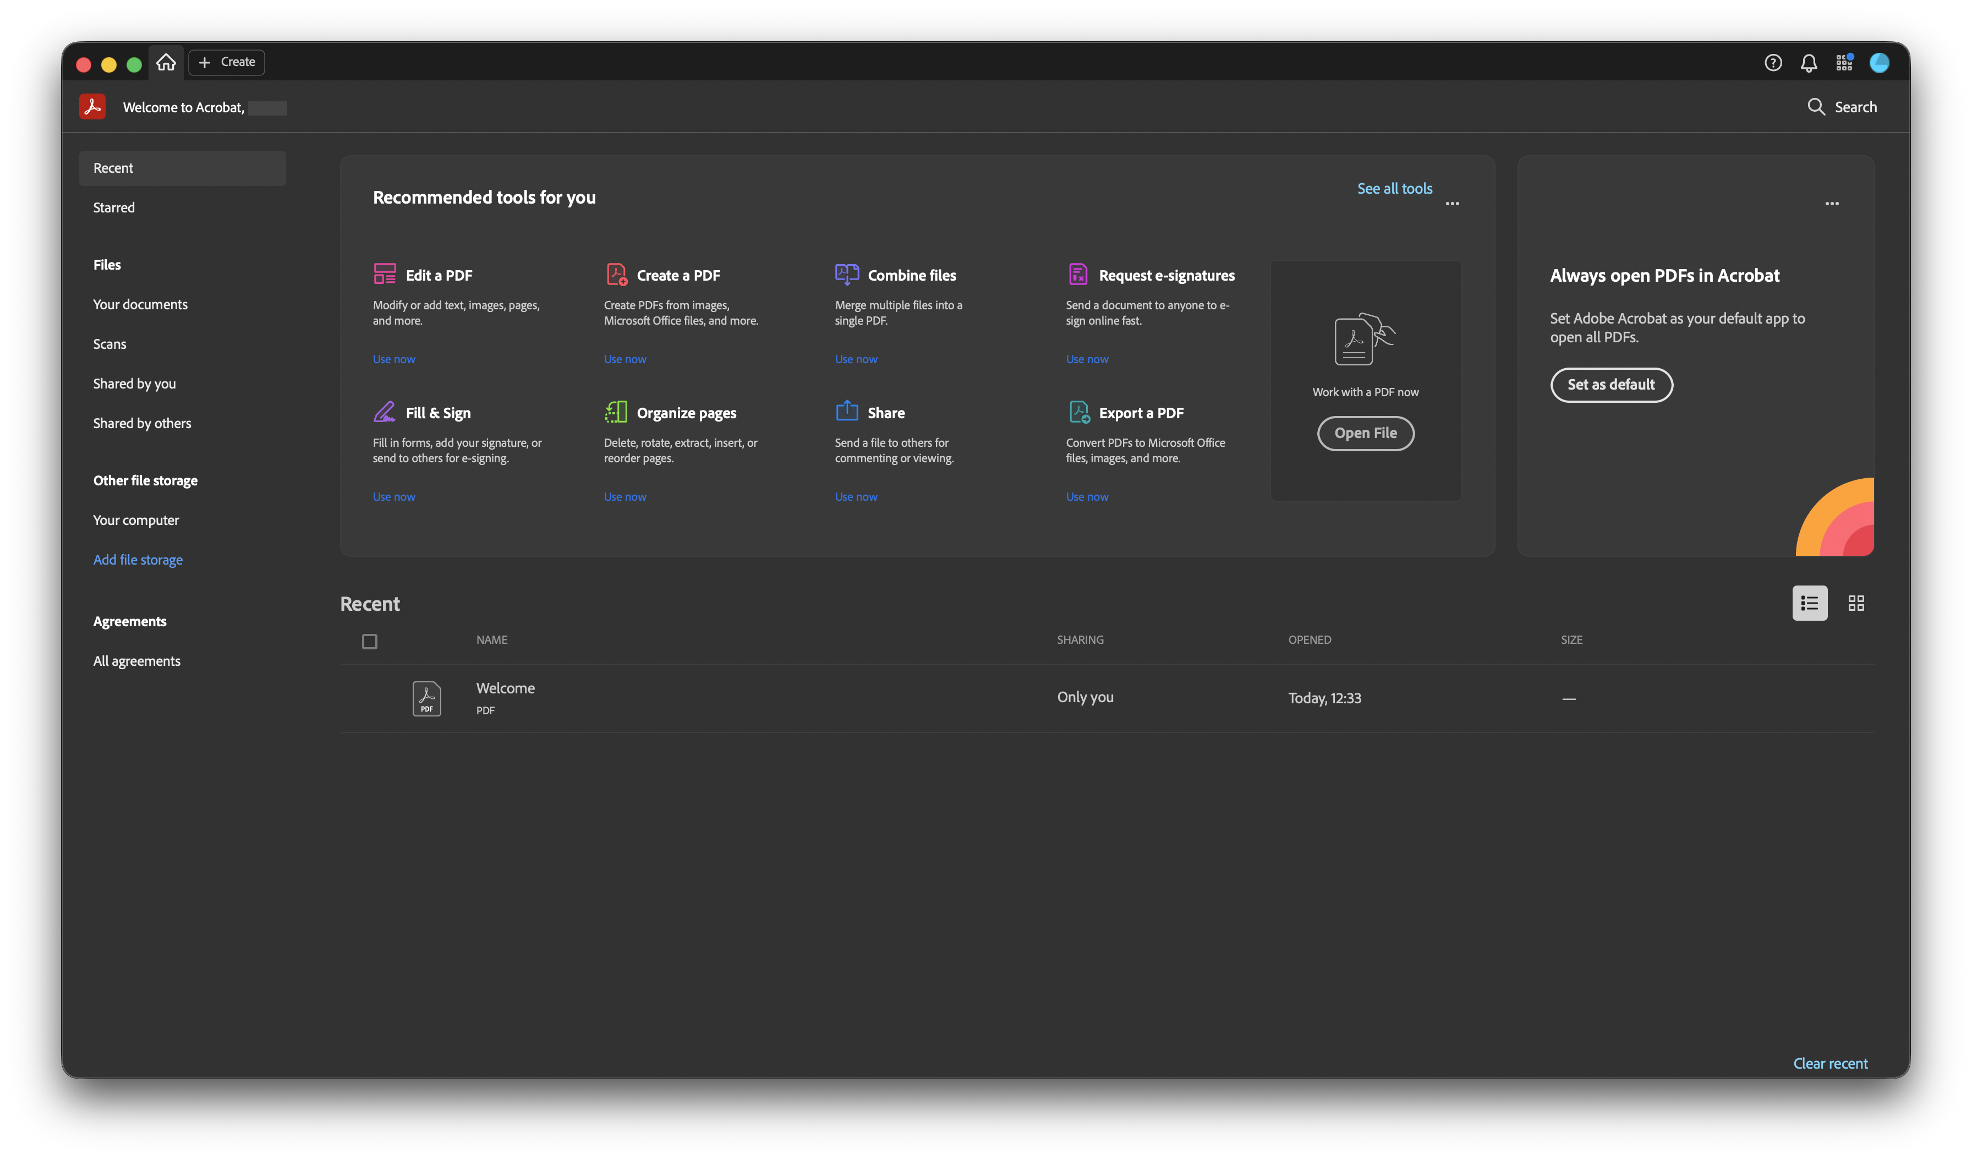Image resolution: width=1972 pixels, height=1160 pixels.
Task: Click the Set as default button
Action: point(1611,384)
